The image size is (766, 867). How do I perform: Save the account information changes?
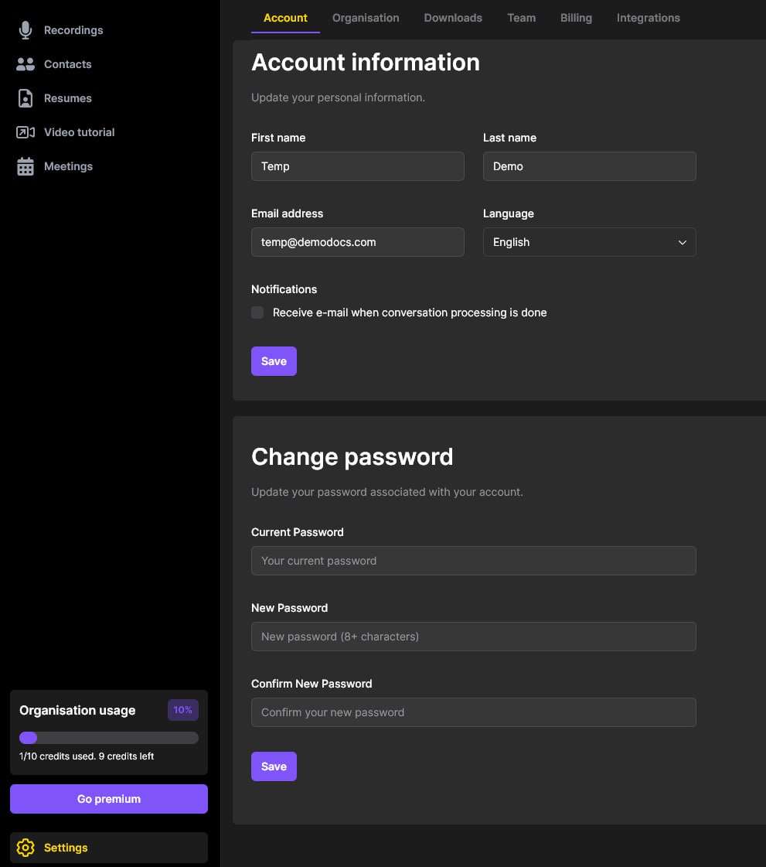tap(274, 361)
